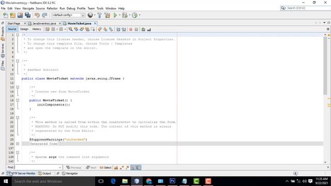
Task: Collapse the code fold on line 1
Action: click(18, 35)
